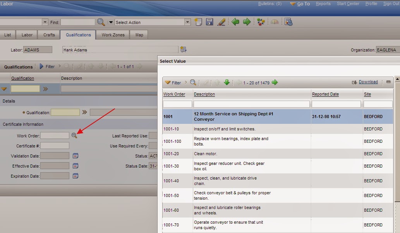Click the New Record icon in the toolbar
The height and width of the screenshot is (233, 400).
tap(198, 22)
